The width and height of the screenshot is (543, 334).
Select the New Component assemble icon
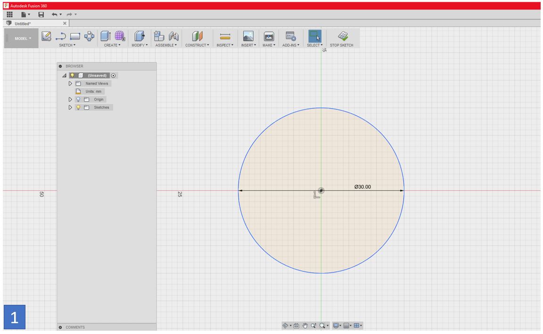pyautogui.click(x=158, y=36)
